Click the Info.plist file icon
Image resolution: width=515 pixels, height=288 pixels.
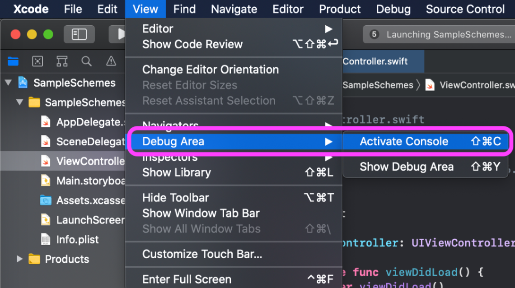(46, 239)
